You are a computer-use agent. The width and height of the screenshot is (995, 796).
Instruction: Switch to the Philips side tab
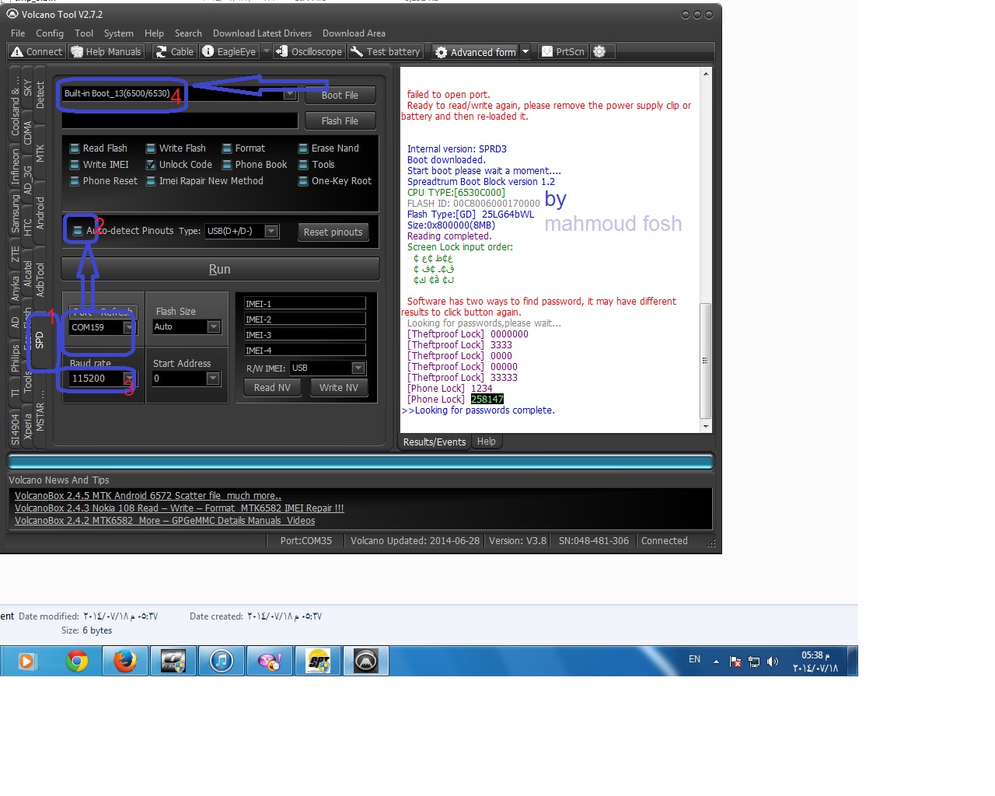point(15,359)
